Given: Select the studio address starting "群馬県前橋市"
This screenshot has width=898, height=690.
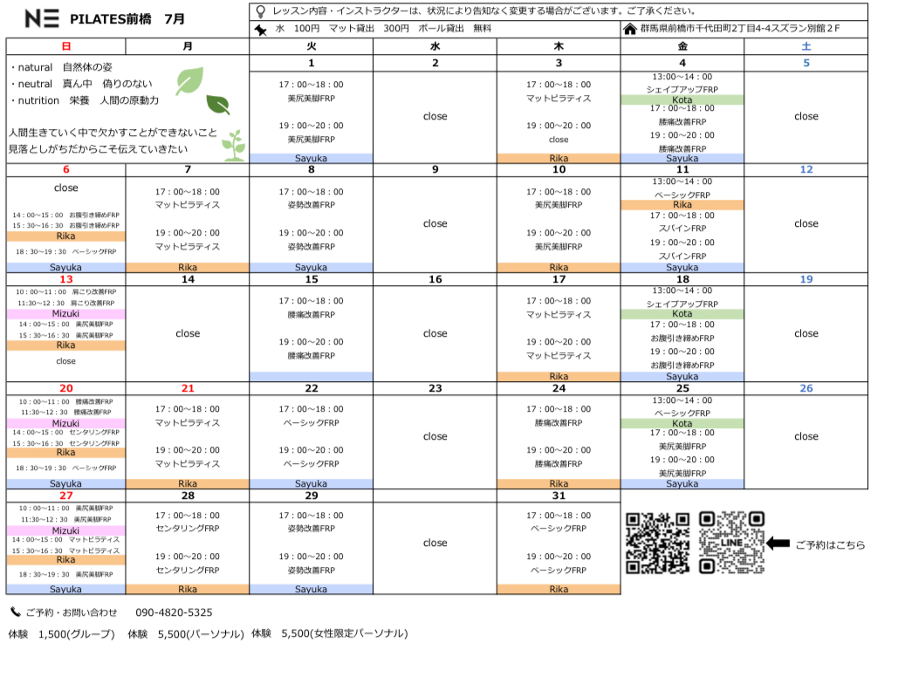Looking at the screenshot, I should (740, 28).
